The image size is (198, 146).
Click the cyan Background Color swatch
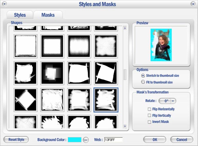tap(75, 140)
